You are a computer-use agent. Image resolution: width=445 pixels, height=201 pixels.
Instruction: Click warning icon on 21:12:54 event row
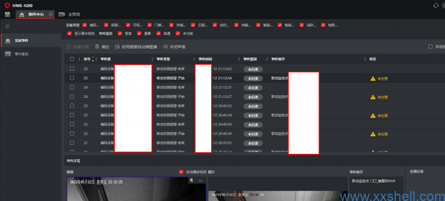click(x=372, y=78)
